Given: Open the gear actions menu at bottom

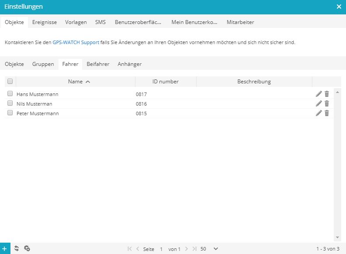Looking at the screenshot, I should (x=27, y=248).
